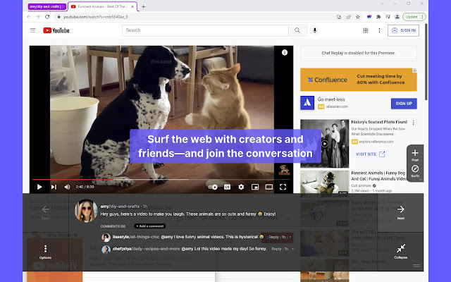Enter full screen mode
451x282 pixels.
[x=283, y=187]
